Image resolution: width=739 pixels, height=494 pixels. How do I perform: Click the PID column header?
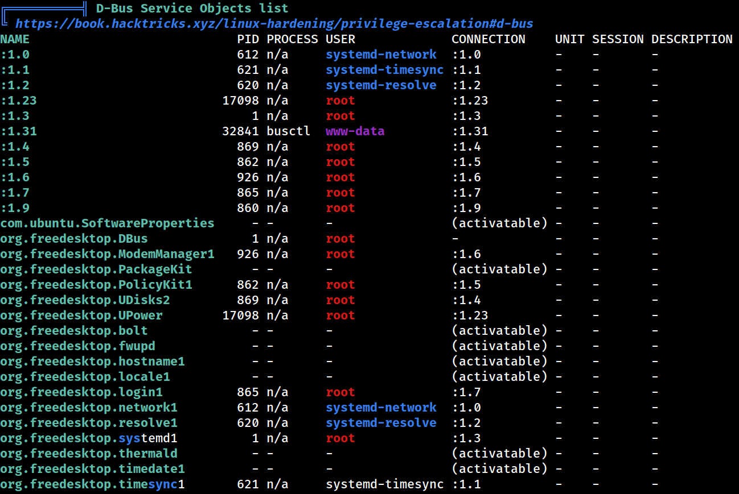click(x=248, y=39)
